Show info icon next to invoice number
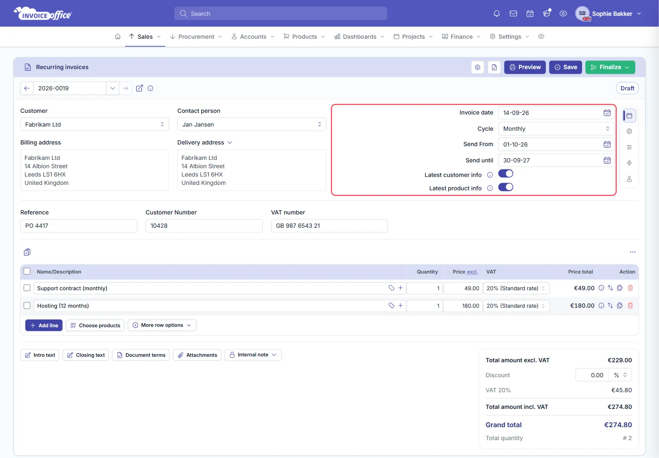Image resolution: width=659 pixels, height=458 pixels. [x=151, y=88]
